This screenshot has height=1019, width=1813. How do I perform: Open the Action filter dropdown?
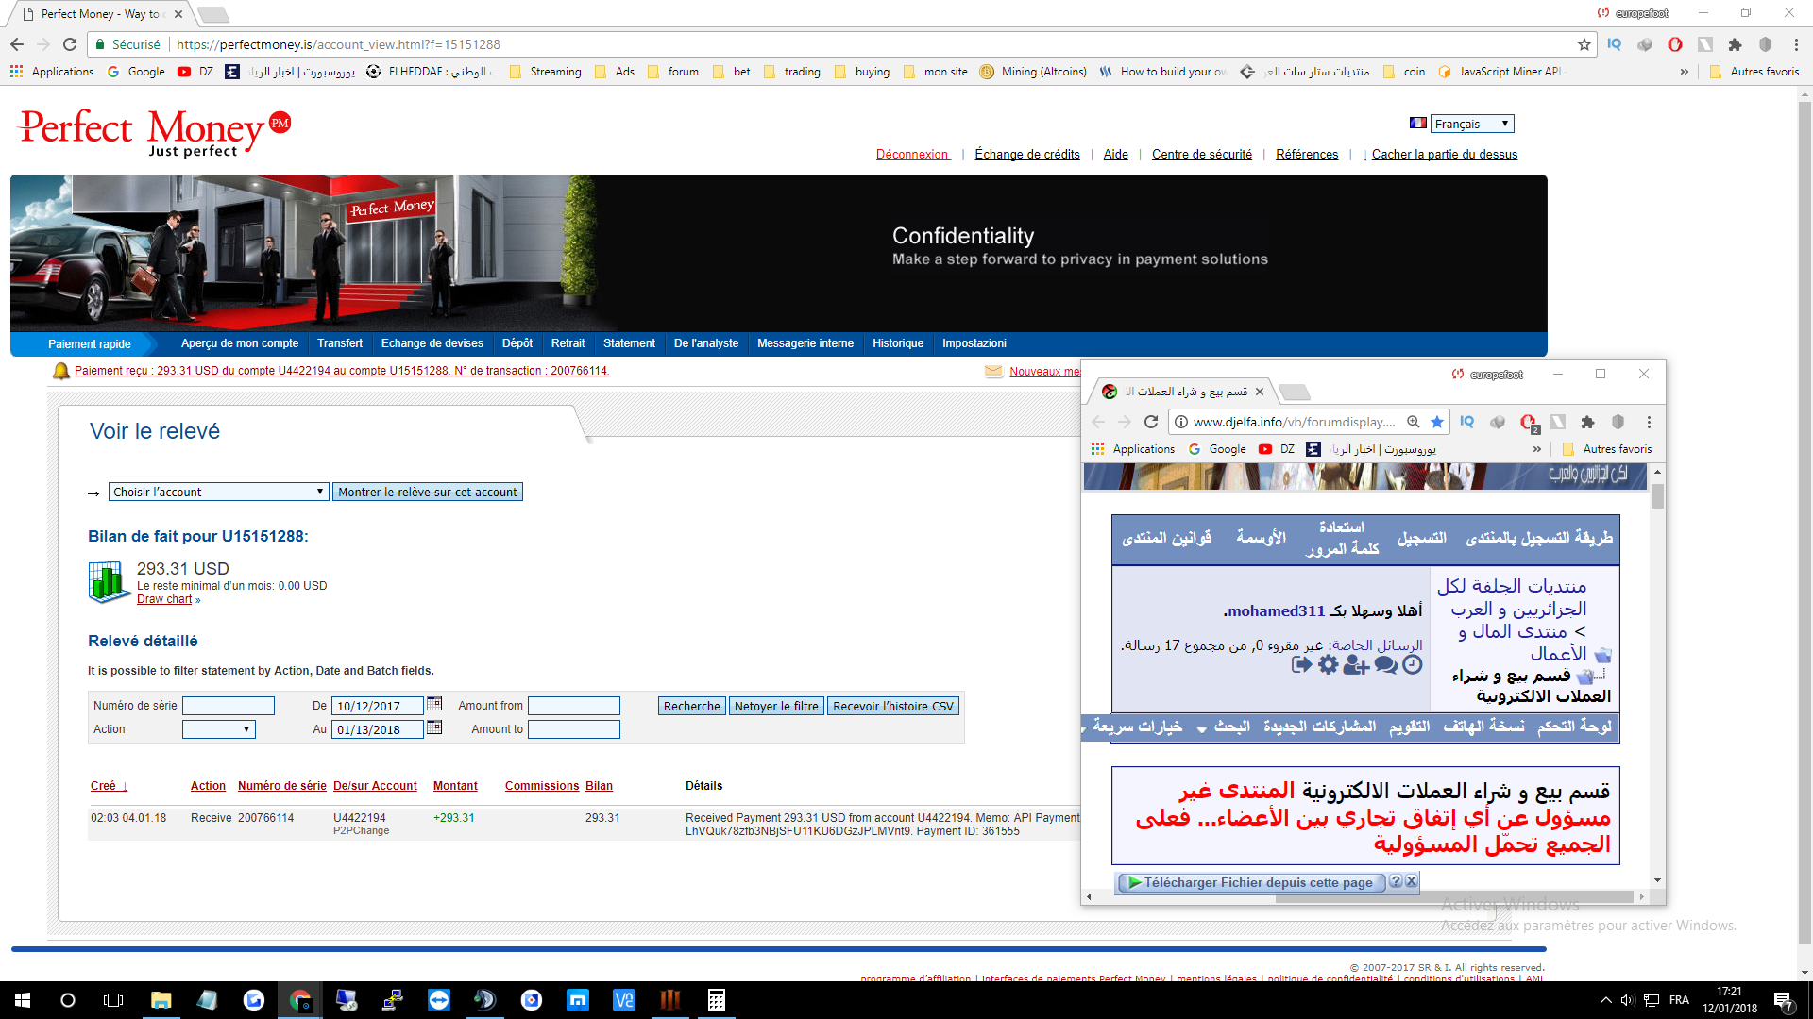click(218, 728)
